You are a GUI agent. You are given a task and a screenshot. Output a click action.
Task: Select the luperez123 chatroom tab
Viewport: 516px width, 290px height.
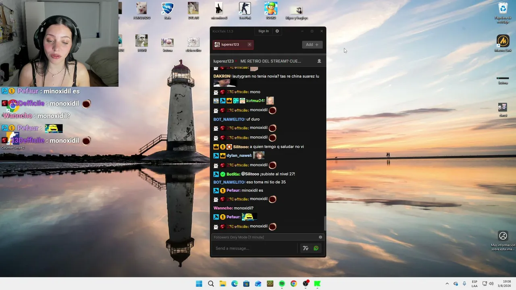(x=233, y=45)
